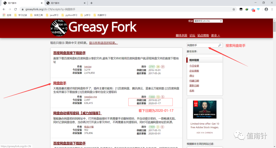Sort scripts by 更新日期
The width and height of the screenshot is (276, 148).
tap(194, 86)
